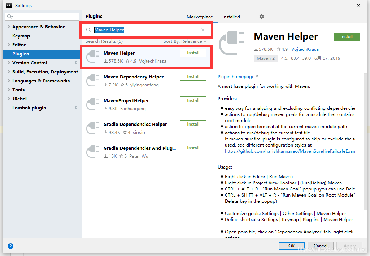This screenshot has height=256, width=370.
Task: Install Maven Helper from results list
Action: (x=193, y=53)
